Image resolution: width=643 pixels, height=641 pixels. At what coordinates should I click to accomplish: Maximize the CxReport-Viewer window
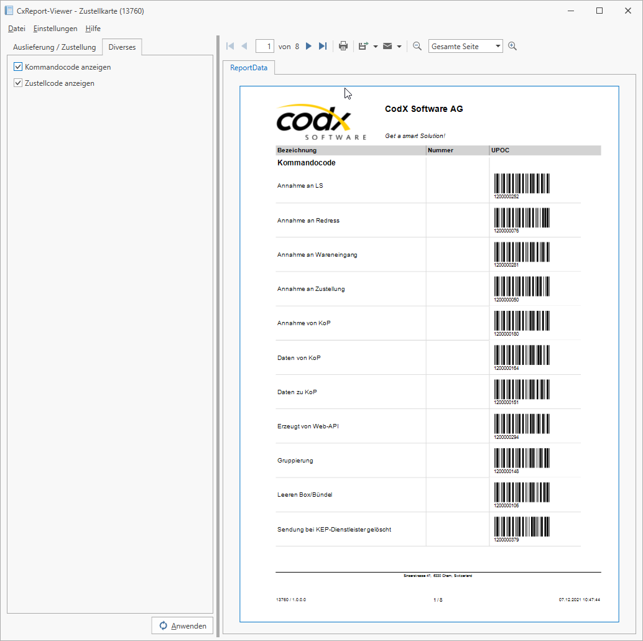(x=599, y=11)
